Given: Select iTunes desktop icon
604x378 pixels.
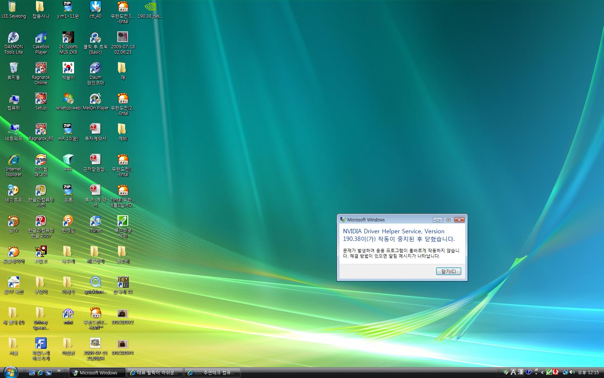Looking at the screenshot, I should (x=96, y=224).
